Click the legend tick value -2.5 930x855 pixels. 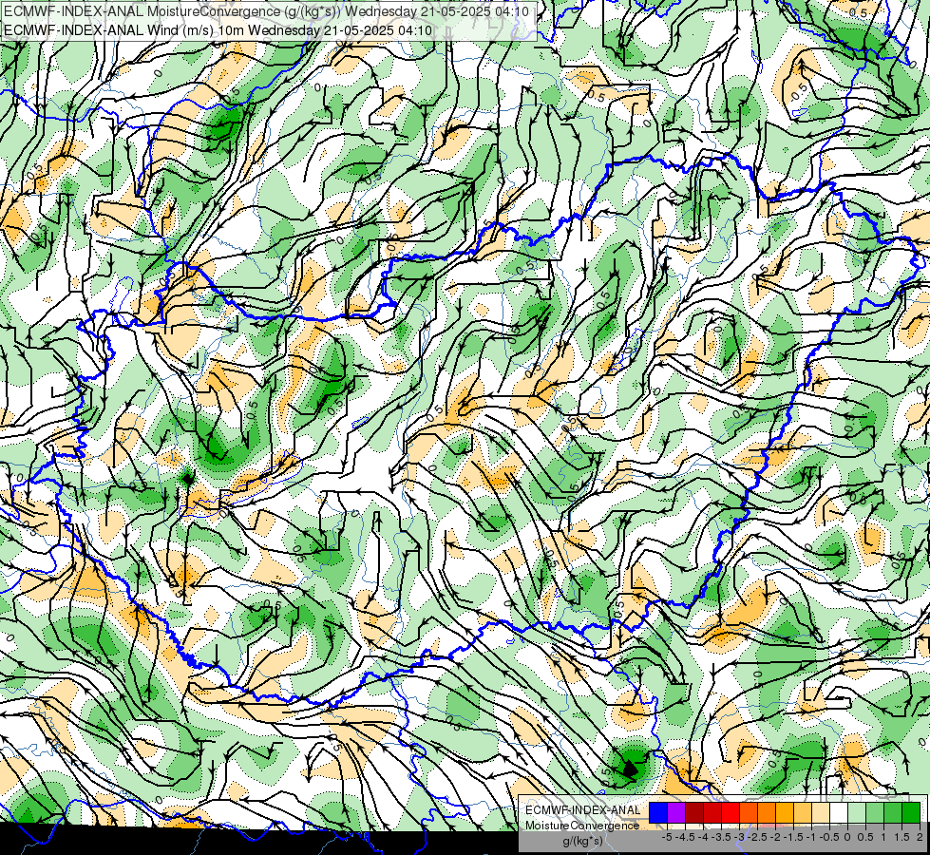click(757, 837)
